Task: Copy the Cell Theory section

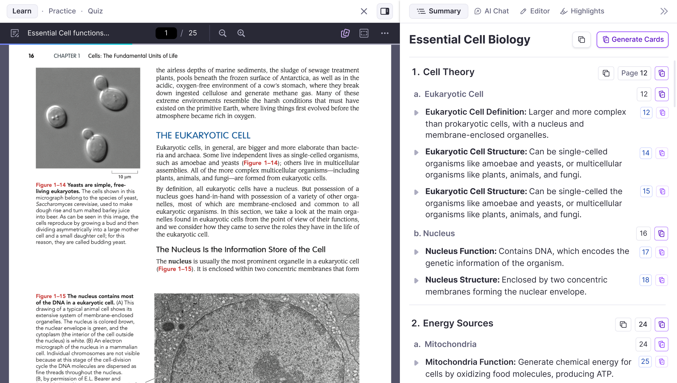Action: [x=606, y=73]
